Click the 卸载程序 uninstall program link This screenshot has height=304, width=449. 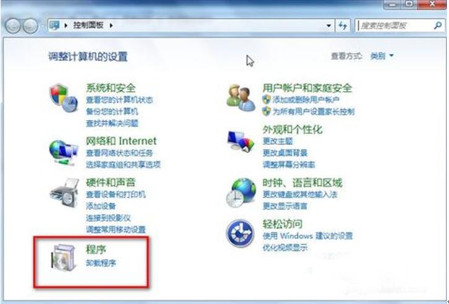click(101, 263)
